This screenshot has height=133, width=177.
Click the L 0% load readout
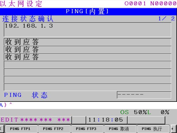tap(158, 112)
